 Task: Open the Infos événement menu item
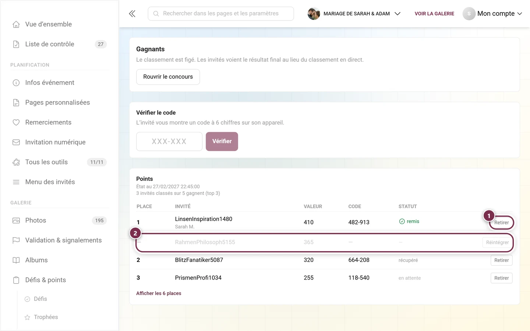click(x=50, y=83)
